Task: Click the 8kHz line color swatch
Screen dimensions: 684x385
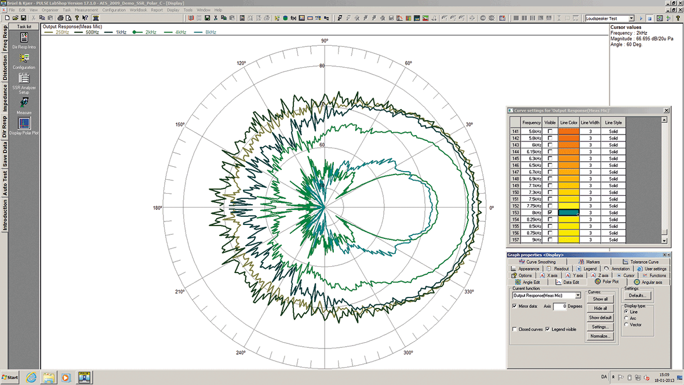Action: pyautogui.click(x=569, y=213)
